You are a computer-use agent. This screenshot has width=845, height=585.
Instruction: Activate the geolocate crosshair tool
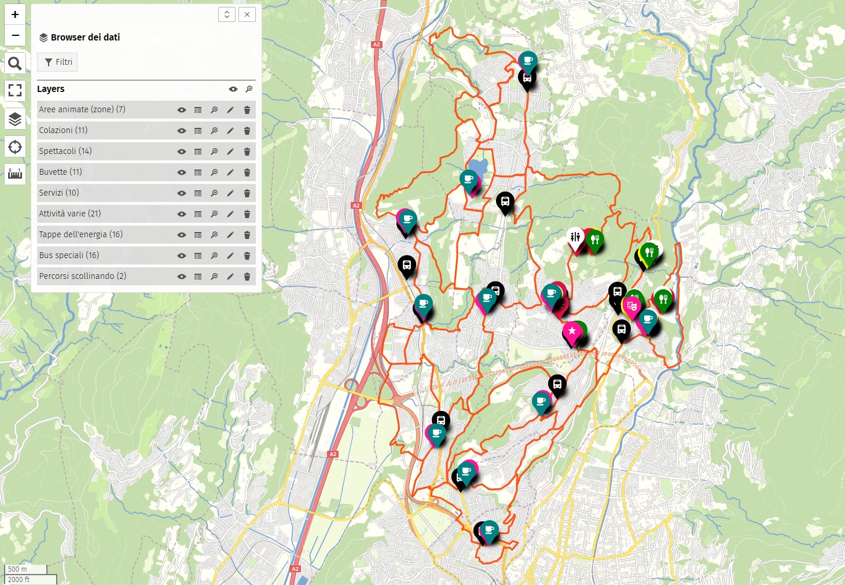[15, 147]
